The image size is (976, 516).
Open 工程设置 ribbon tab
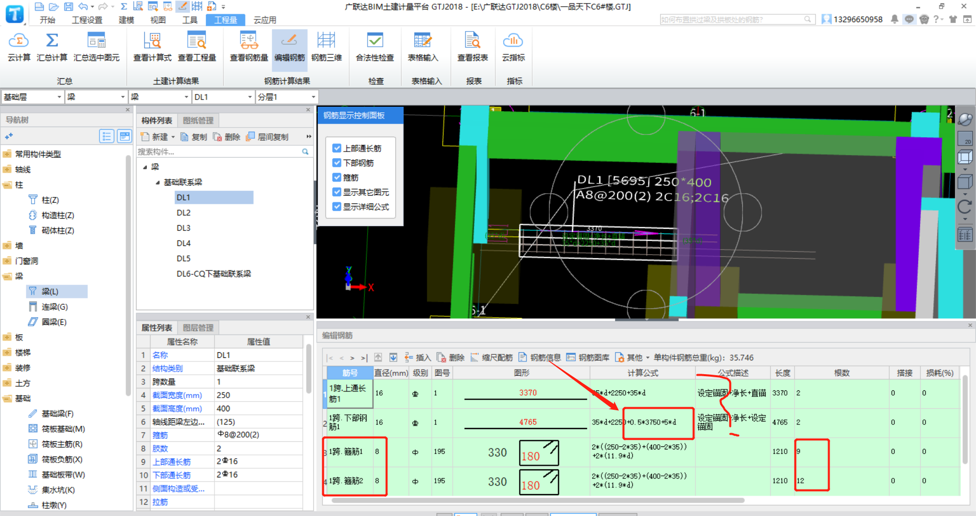click(x=87, y=20)
